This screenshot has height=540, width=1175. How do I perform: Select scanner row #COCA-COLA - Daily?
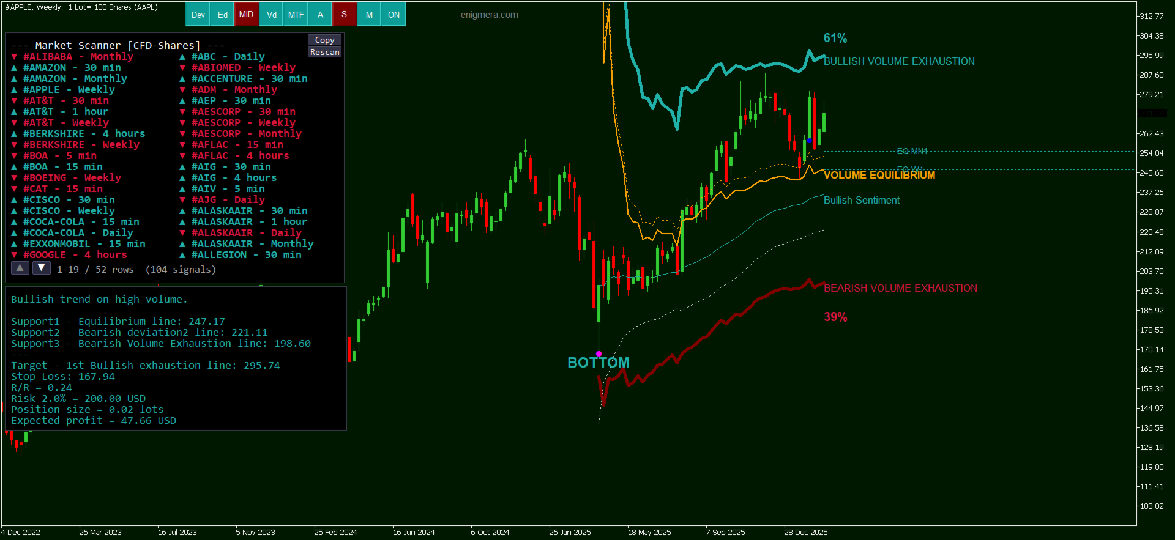coord(72,233)
